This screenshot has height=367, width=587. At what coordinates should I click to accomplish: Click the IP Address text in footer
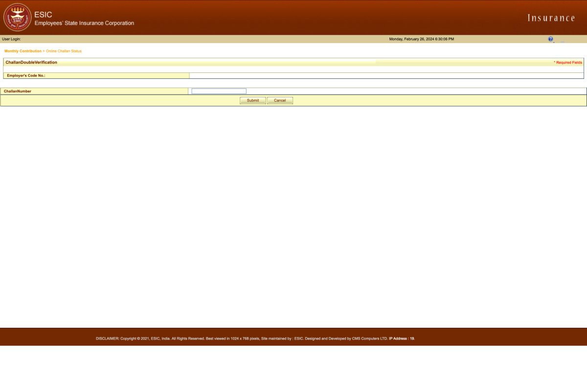402,339
